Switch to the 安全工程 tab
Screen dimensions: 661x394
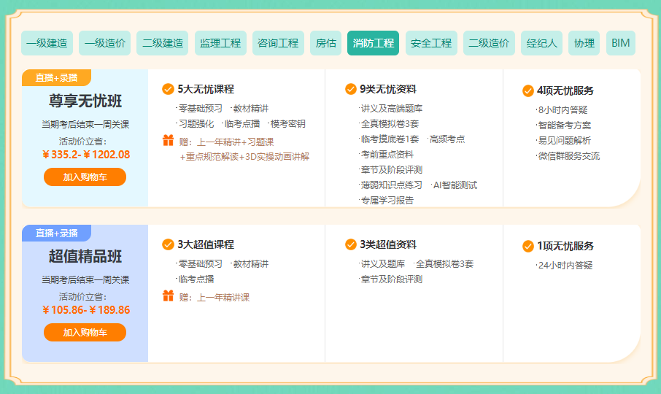tap(431, 43)
